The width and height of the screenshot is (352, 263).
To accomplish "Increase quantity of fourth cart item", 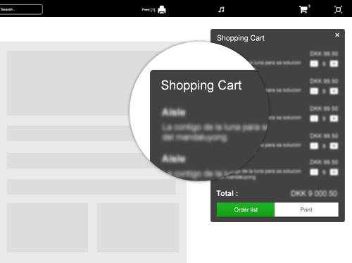I will (334, 146).
